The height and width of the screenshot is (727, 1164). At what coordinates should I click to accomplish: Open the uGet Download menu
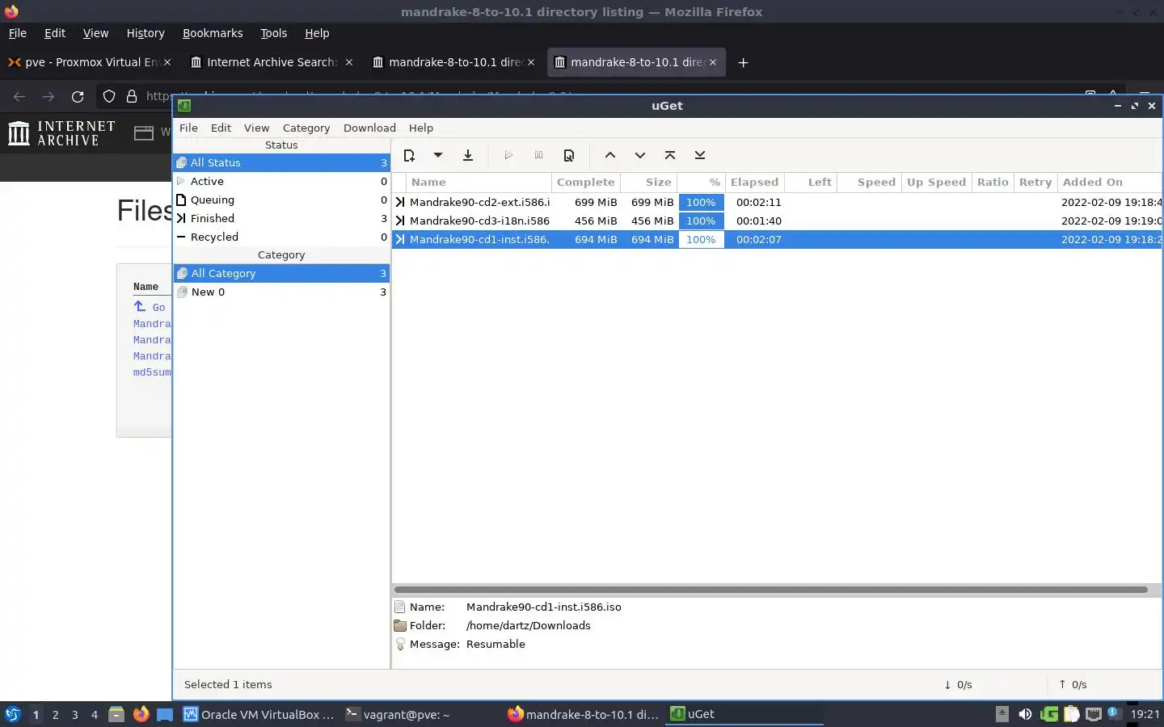[x=369, y=128]
